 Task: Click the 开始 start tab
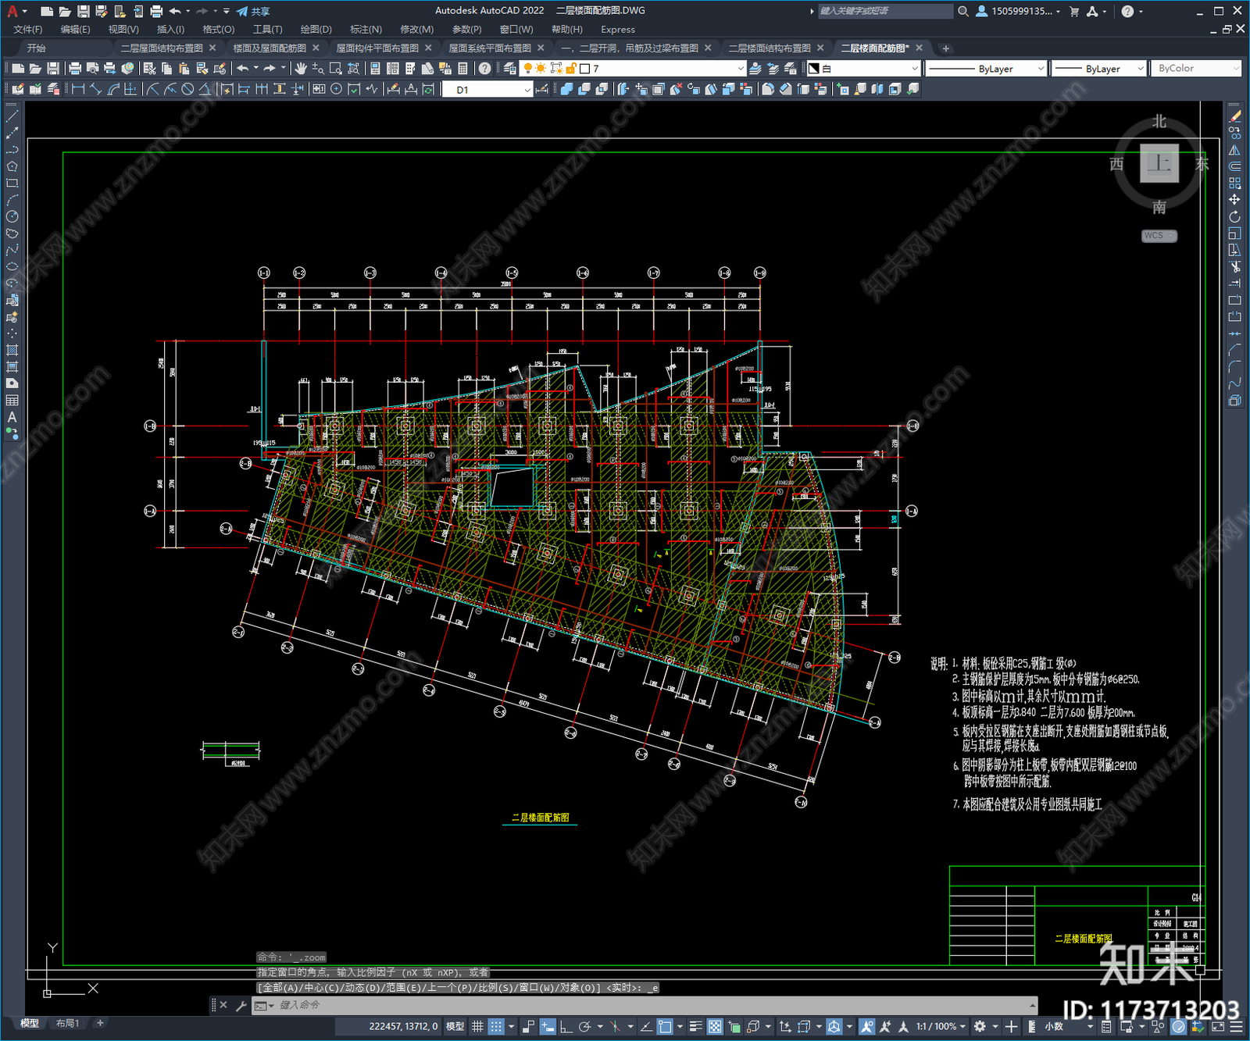(x=37, y=48)
